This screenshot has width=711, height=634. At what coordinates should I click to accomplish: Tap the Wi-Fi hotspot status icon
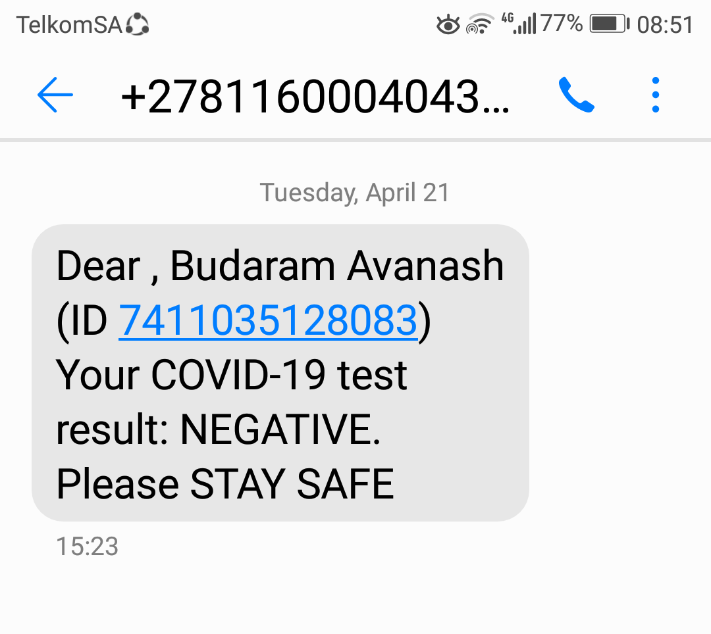(480, 24)
